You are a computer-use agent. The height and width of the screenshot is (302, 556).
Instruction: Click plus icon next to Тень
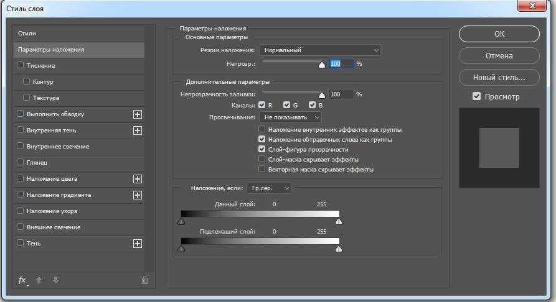click(138, 244)
